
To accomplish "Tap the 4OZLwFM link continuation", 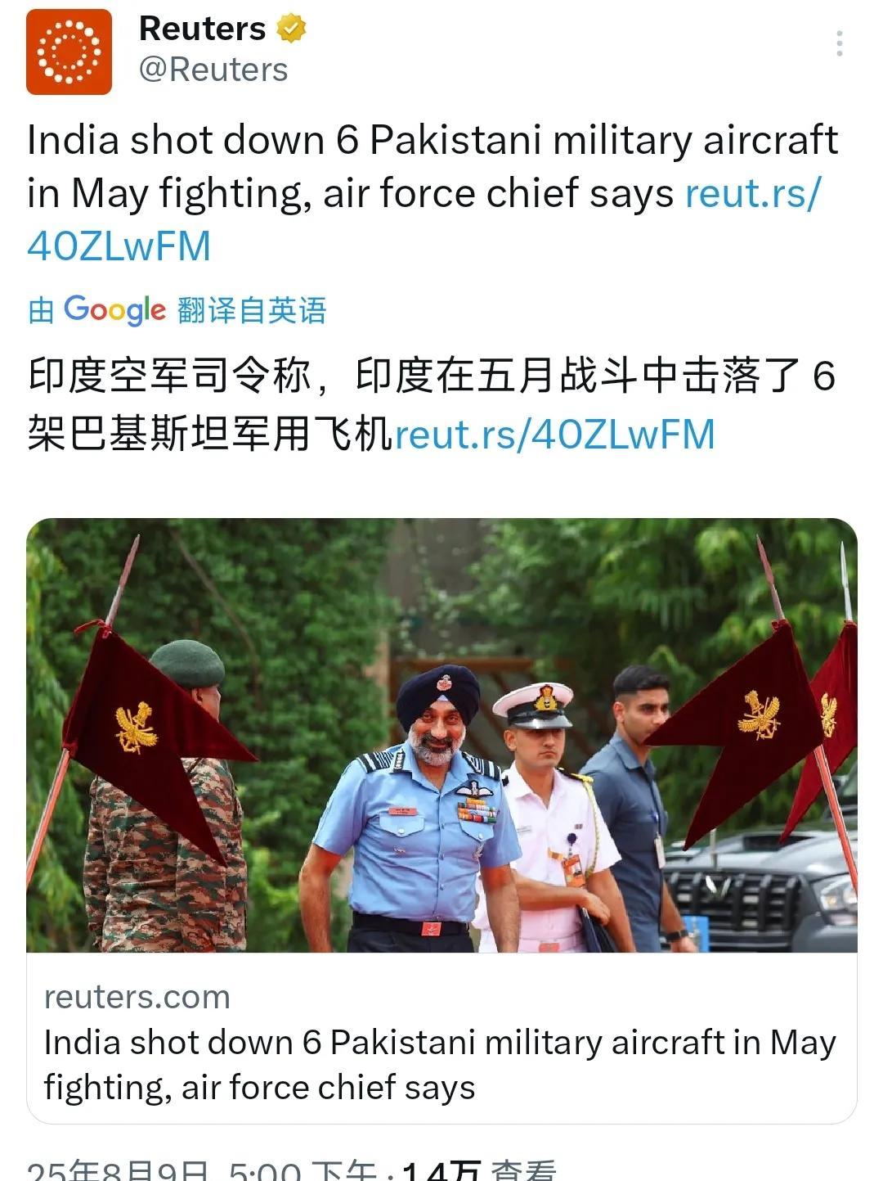I will [119, 246].
